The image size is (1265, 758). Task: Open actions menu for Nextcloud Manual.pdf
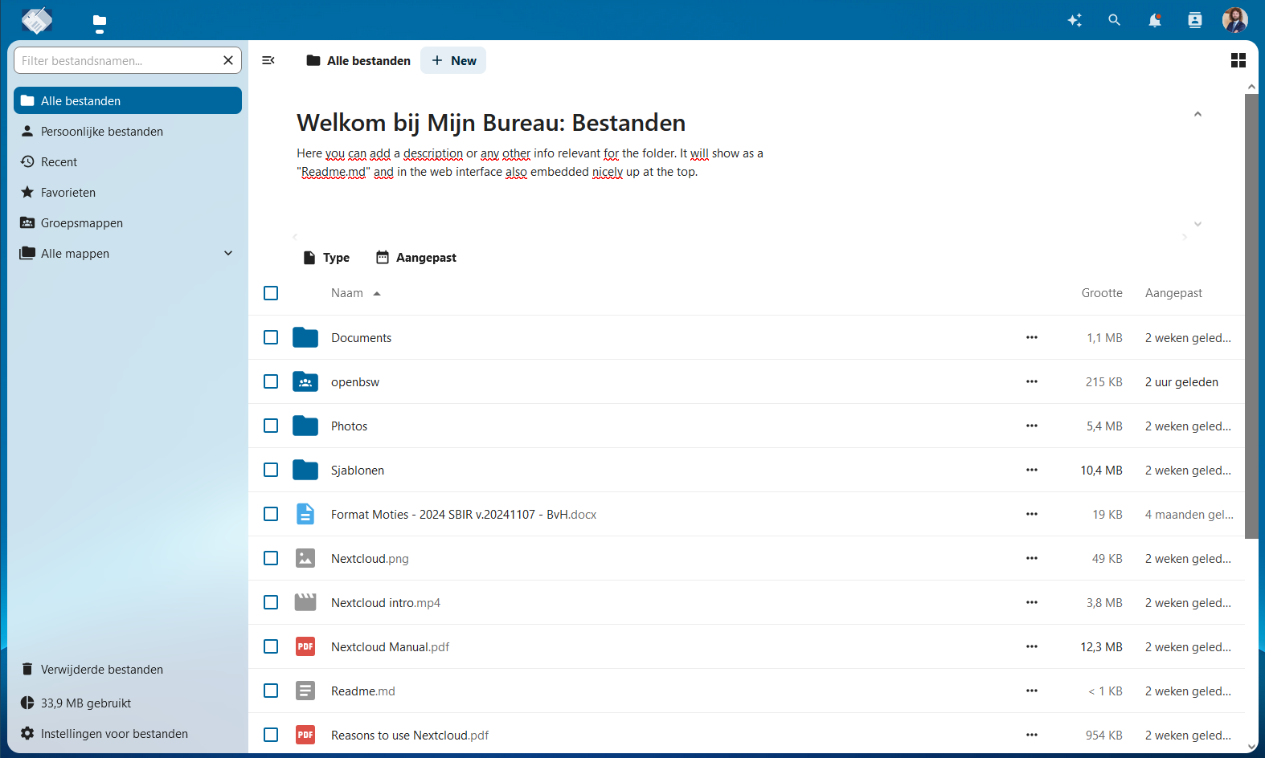[1032, 646]
